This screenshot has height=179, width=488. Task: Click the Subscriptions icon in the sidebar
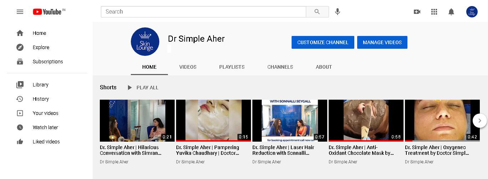(x=20, y=62)
